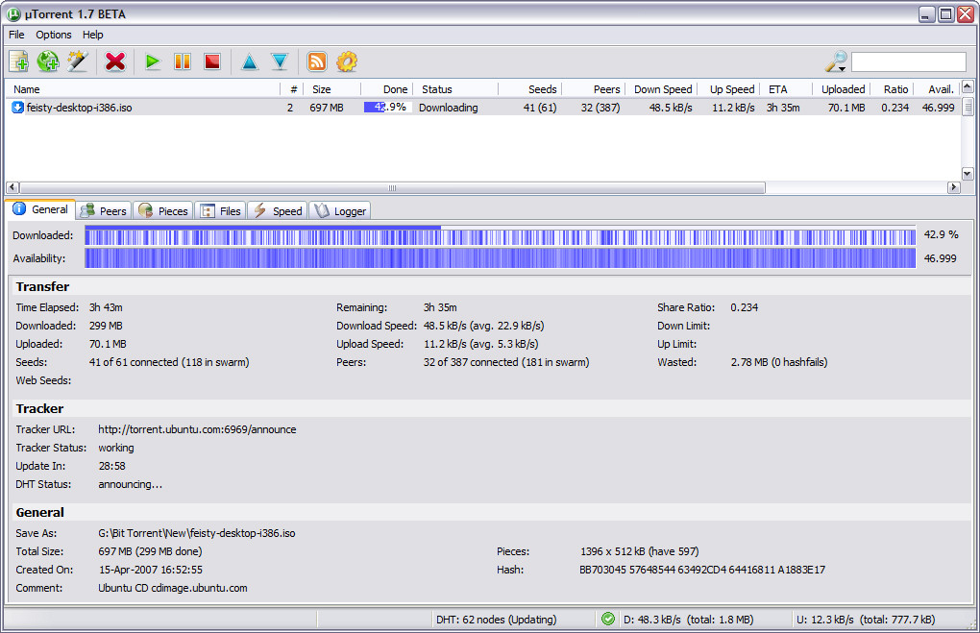Click the tracker URL torrent.ubuntu.com announce text
The image size is (980, 633).
click(197, 429)
